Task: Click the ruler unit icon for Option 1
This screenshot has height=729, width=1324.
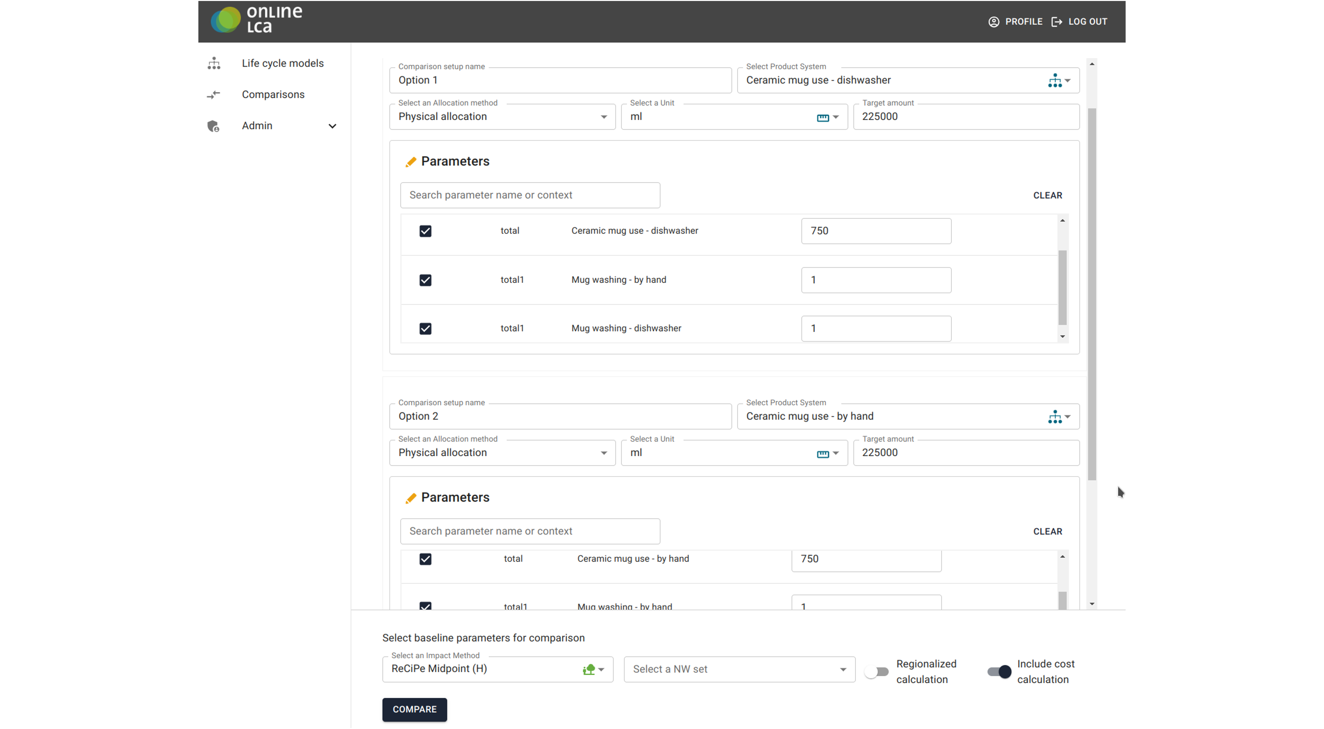Action: tap(822, 118)
